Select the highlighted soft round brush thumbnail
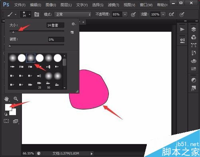This screenshot has width=200, height=157. (31, 58)
